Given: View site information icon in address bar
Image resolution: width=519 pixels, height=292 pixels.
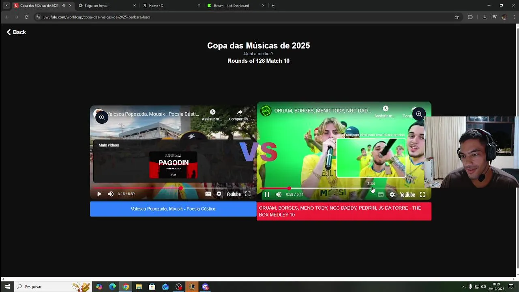Looking at the screenshot, I should (x=38, y=17).
